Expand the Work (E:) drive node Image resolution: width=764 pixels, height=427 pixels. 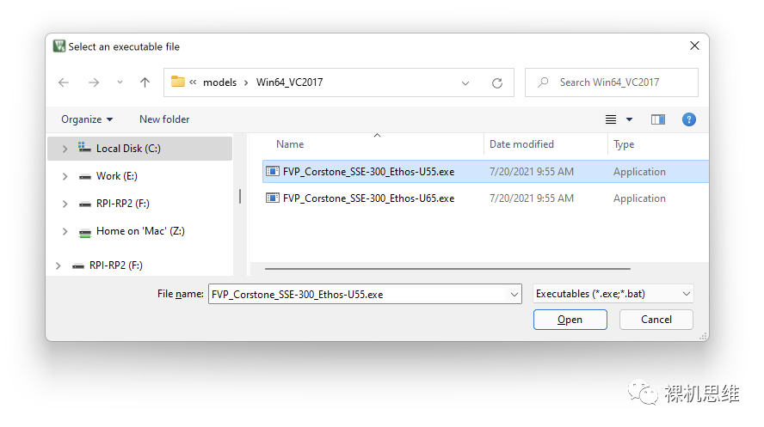point(65,176)
